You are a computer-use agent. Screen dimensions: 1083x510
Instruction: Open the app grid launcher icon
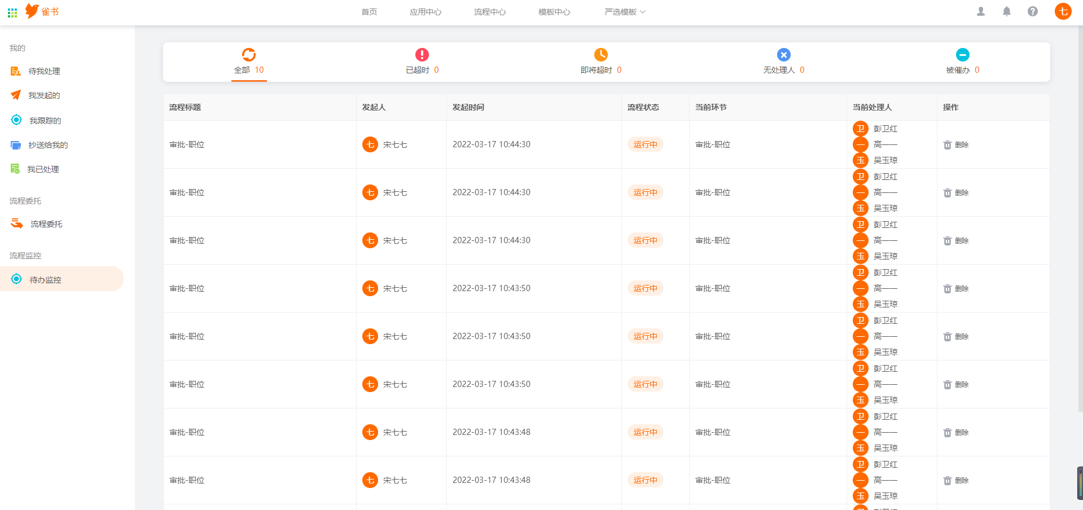tap(12, 12)
